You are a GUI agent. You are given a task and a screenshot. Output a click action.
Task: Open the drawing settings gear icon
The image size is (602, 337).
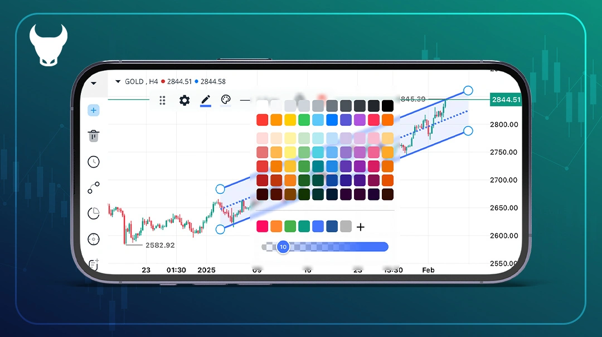pyautogui.click(x=185, y=100)
